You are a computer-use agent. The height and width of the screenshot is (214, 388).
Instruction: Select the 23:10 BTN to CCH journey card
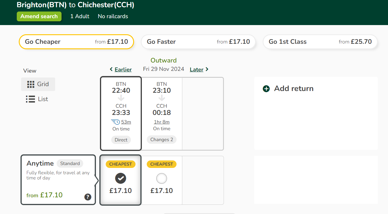point(162,113)
